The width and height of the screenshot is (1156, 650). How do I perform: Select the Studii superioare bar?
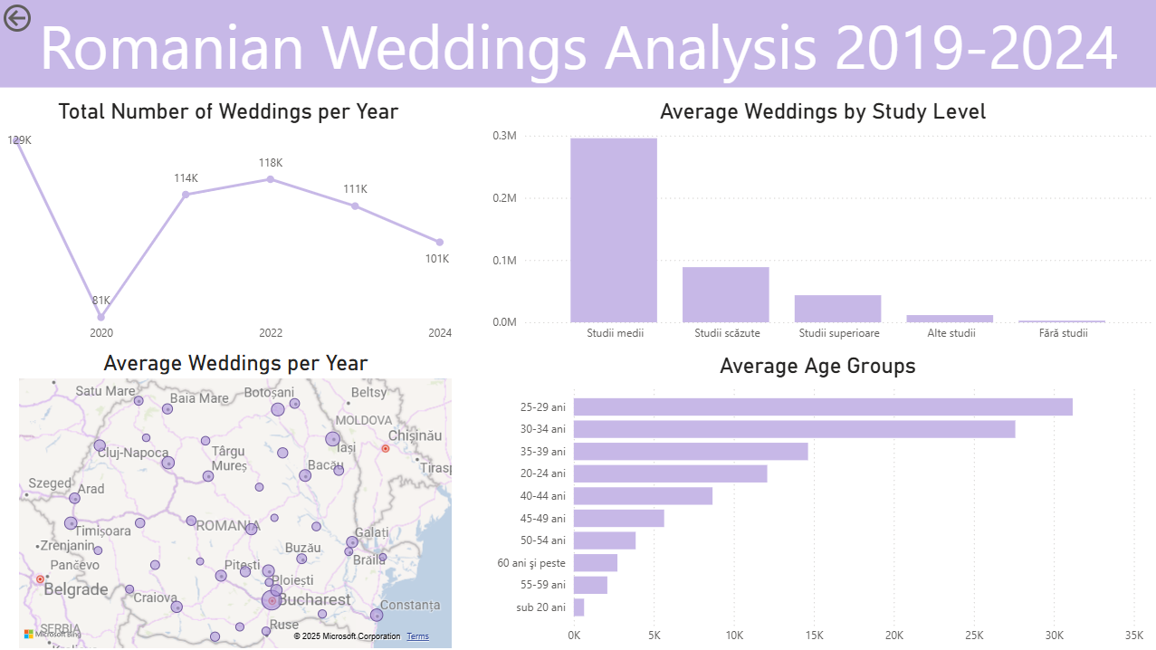[x=837, y=309]
